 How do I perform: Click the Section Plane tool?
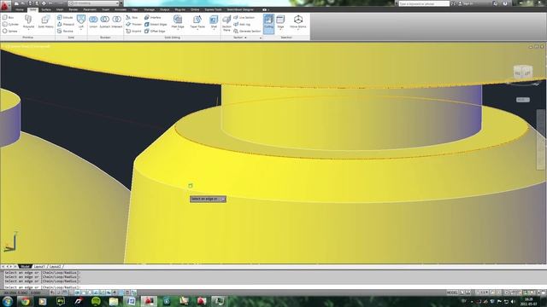pyautogui.click(x=226, y=23)
